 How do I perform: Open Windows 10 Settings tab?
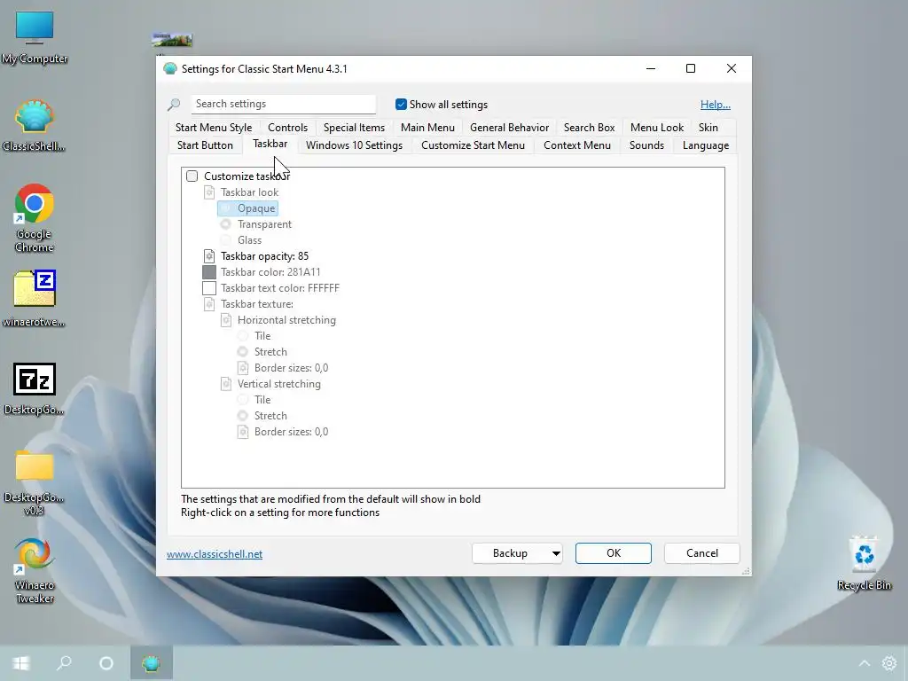pos(355,145)
